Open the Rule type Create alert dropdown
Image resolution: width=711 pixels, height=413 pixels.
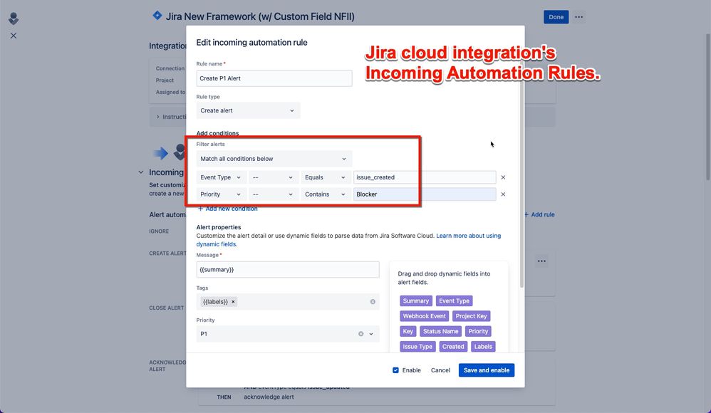[x=248, y=110]
